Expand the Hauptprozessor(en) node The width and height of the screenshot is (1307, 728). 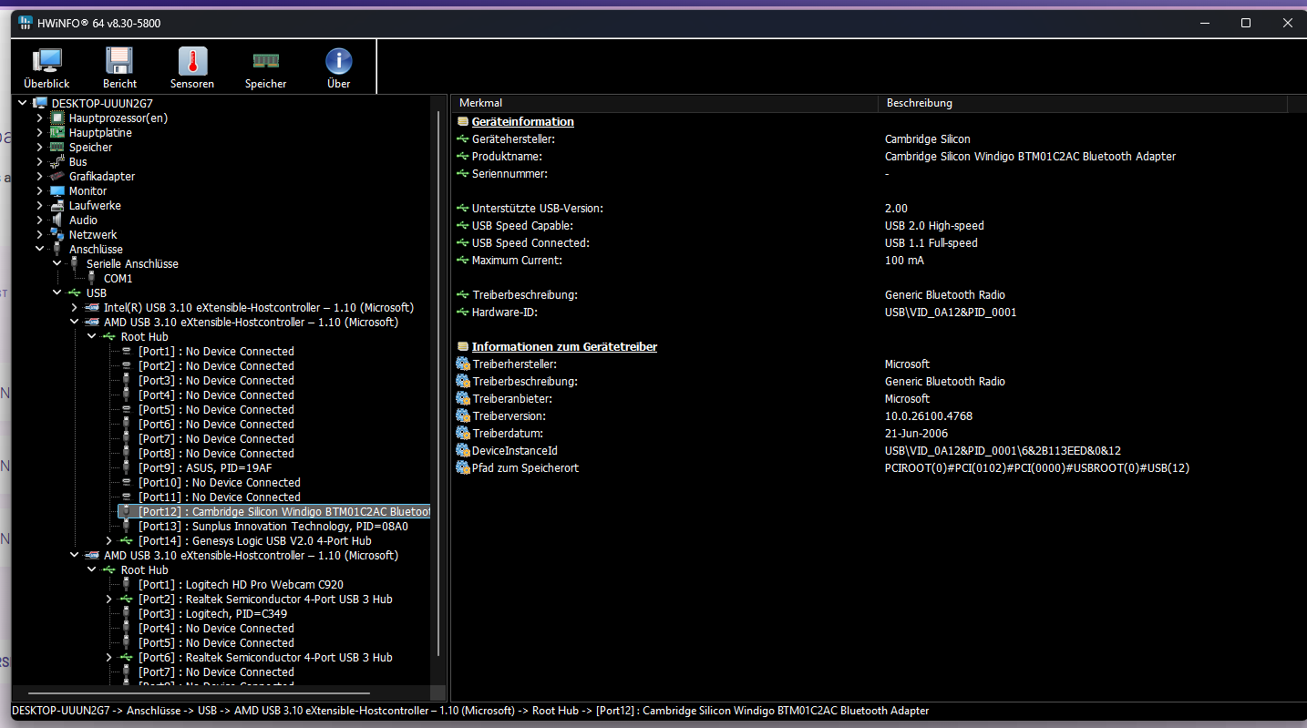(x=39, y=118)
